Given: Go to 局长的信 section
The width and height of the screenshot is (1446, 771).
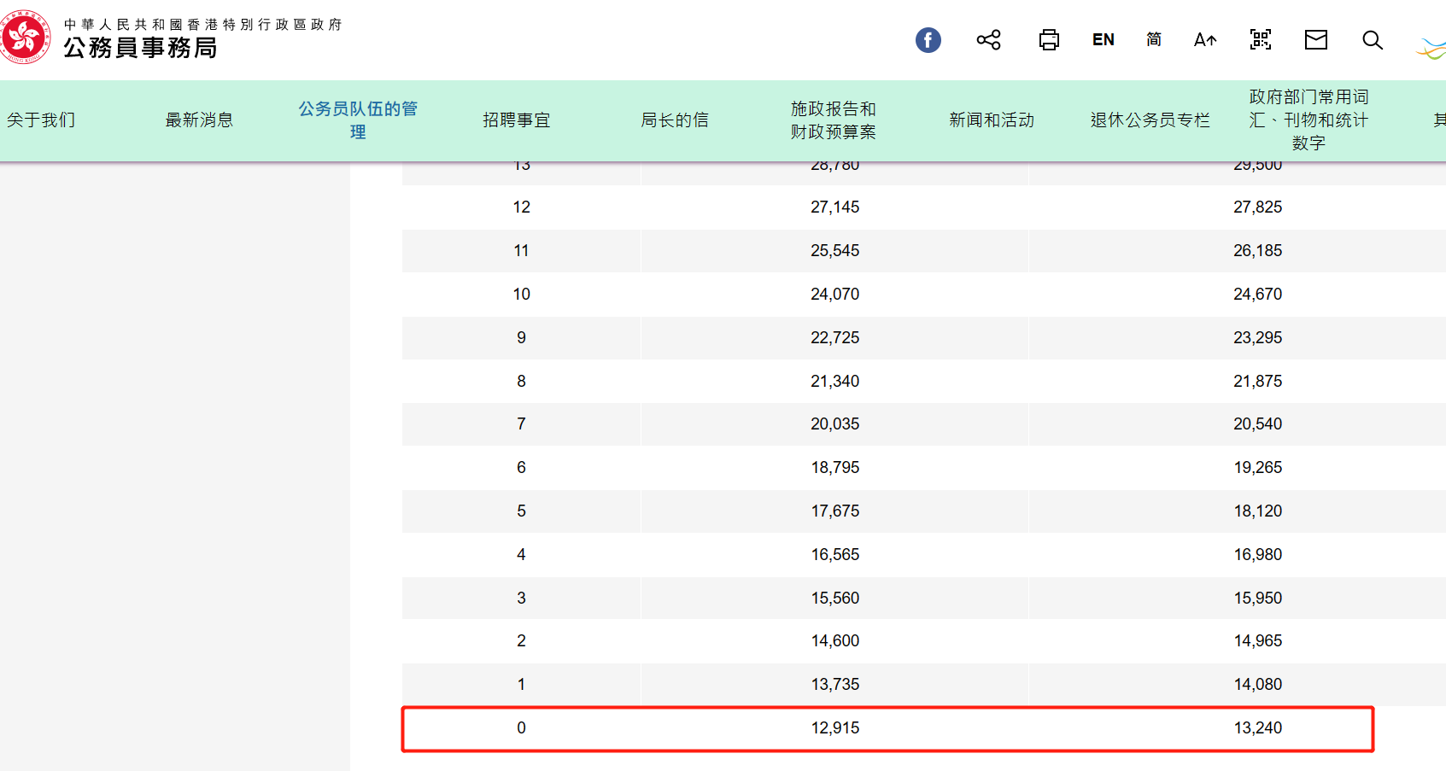Looking at the screenshot, I should [675, 120].
